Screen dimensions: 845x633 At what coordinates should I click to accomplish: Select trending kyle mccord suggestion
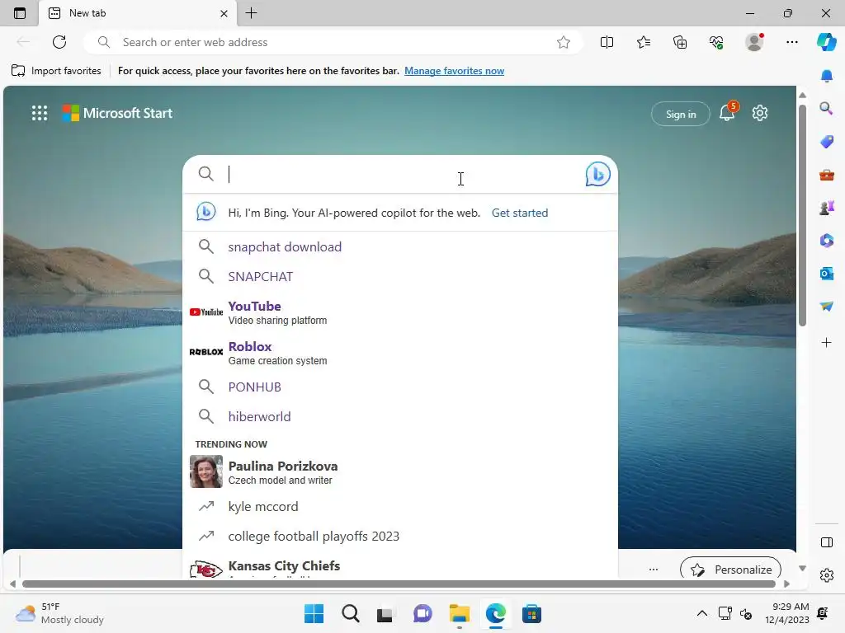pos(400,507)
